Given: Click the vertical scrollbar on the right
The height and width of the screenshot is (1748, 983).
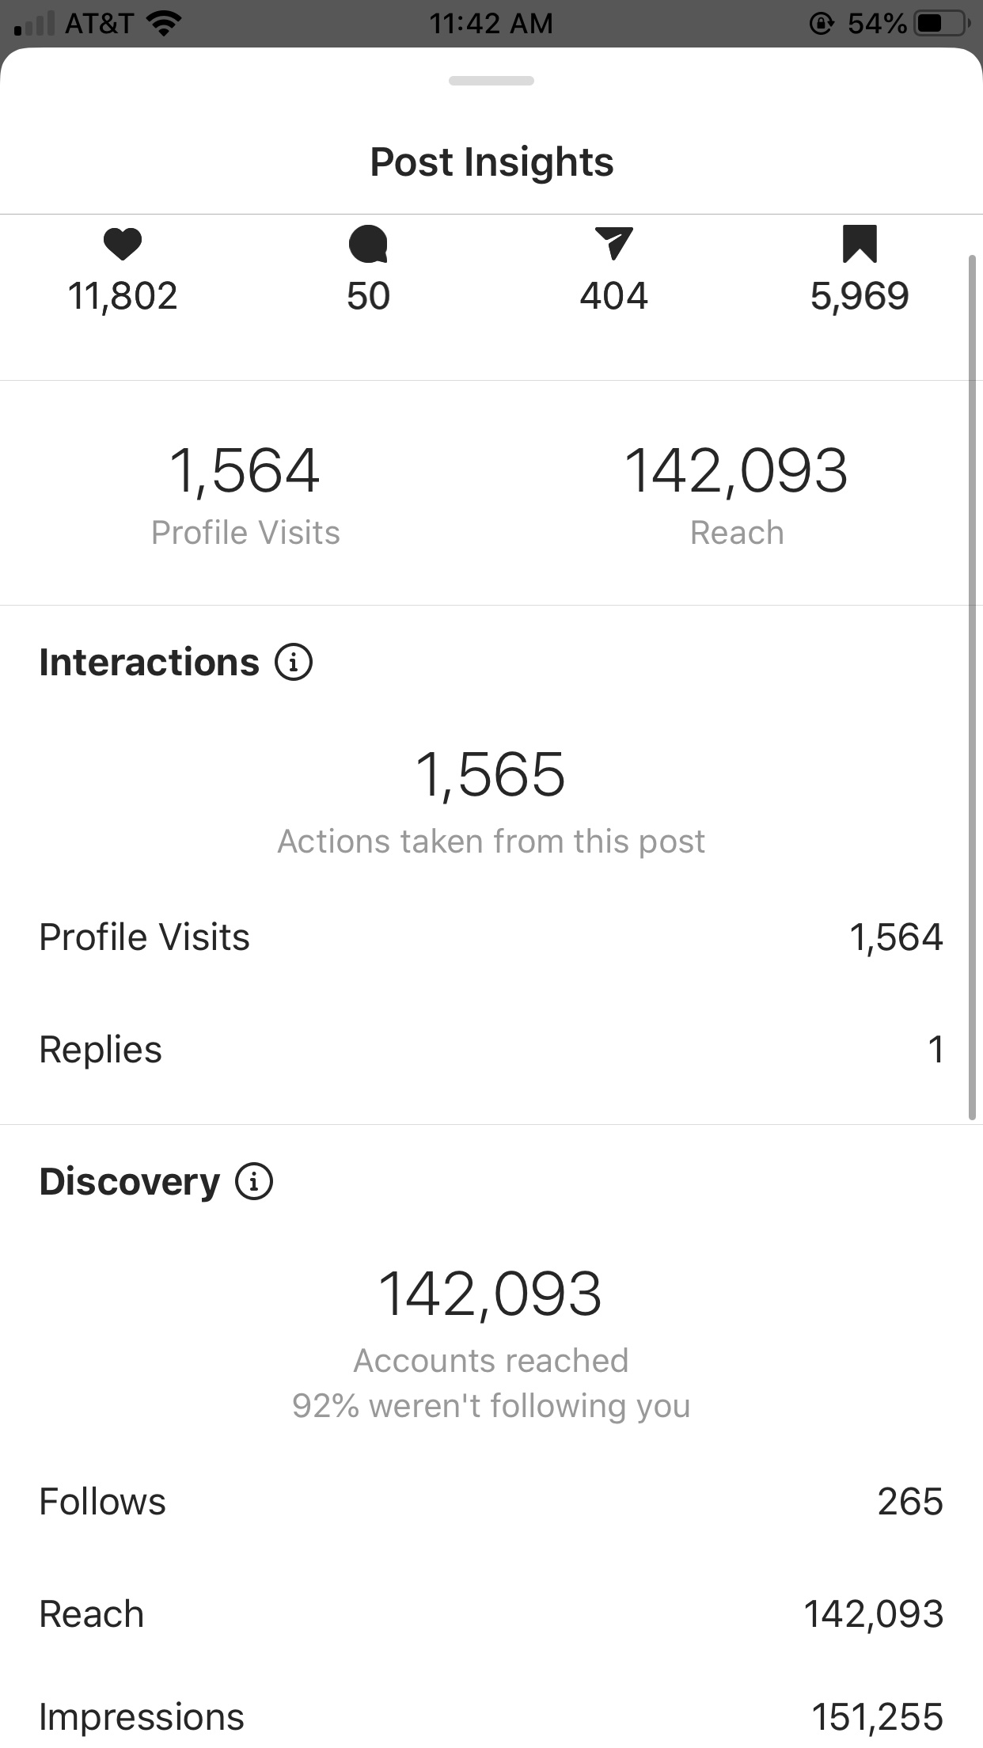Looking at the screenshot, I should [973, 687].
